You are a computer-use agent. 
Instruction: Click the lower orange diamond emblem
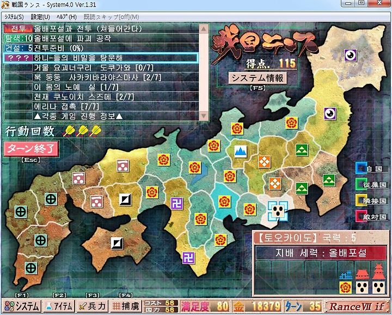(x=275, y=184)
